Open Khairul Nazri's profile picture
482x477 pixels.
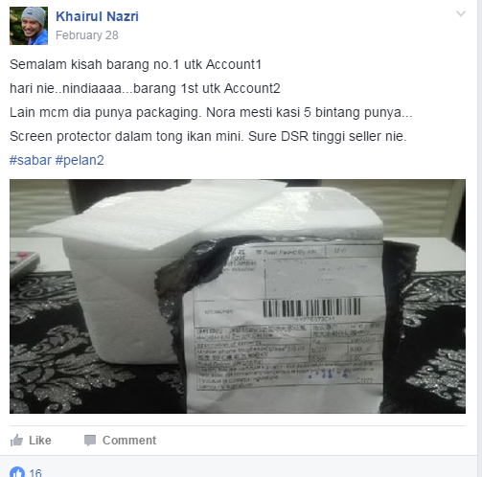pos(29,26)
